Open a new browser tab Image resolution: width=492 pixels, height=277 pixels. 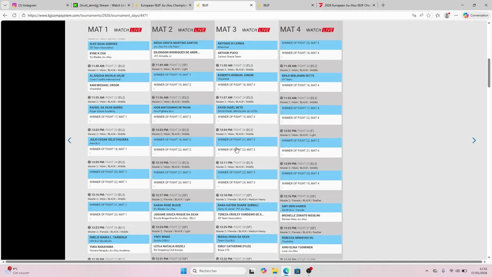coord(383,5)
